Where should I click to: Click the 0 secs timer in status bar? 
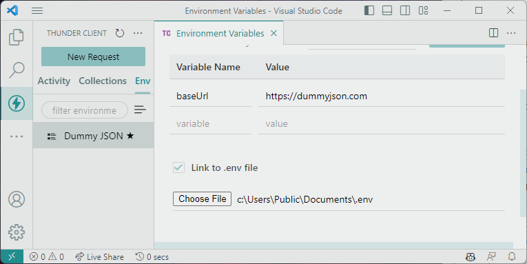click(152, 257)
